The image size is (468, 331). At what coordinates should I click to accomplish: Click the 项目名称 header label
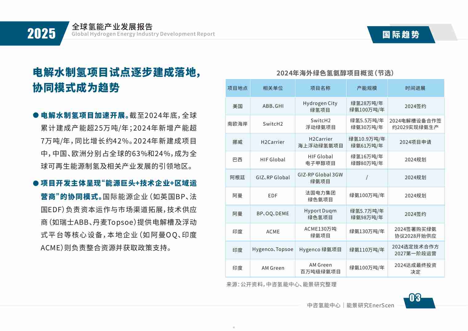point(321,88)
